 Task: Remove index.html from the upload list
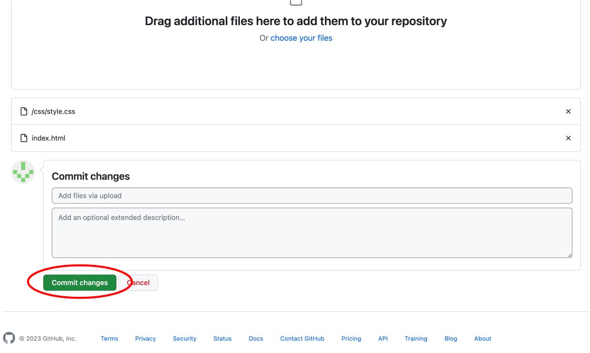[568, 138]
